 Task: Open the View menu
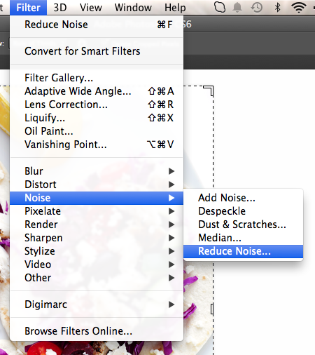click(91, 8)
